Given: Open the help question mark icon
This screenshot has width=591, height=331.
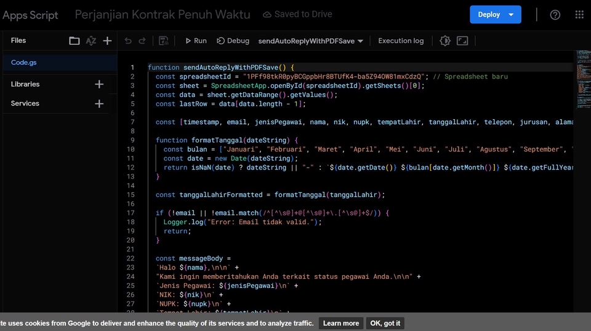Looking at the screenshot, I should 555,15.
